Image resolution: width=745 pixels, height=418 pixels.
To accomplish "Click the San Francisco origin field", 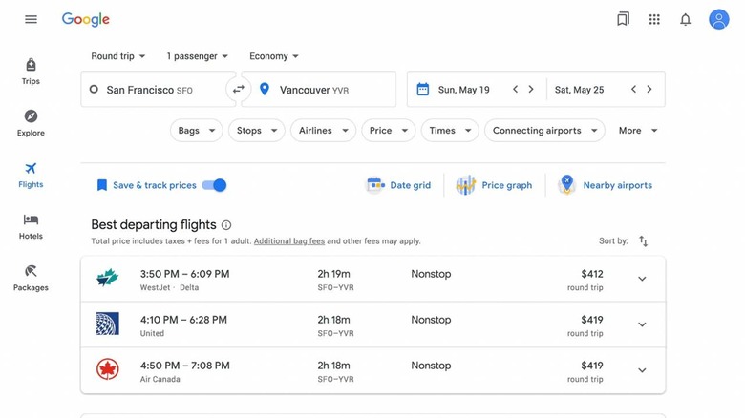I will 153,90.
